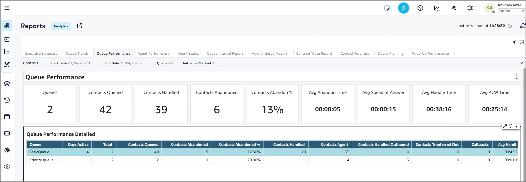Screen dimensions: 526x182
Task: Expand the Controls filter panel chevron
Action: coord(521,63)
